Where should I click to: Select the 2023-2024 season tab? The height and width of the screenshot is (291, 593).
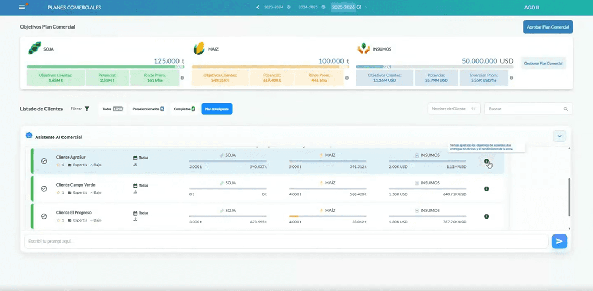273,7
